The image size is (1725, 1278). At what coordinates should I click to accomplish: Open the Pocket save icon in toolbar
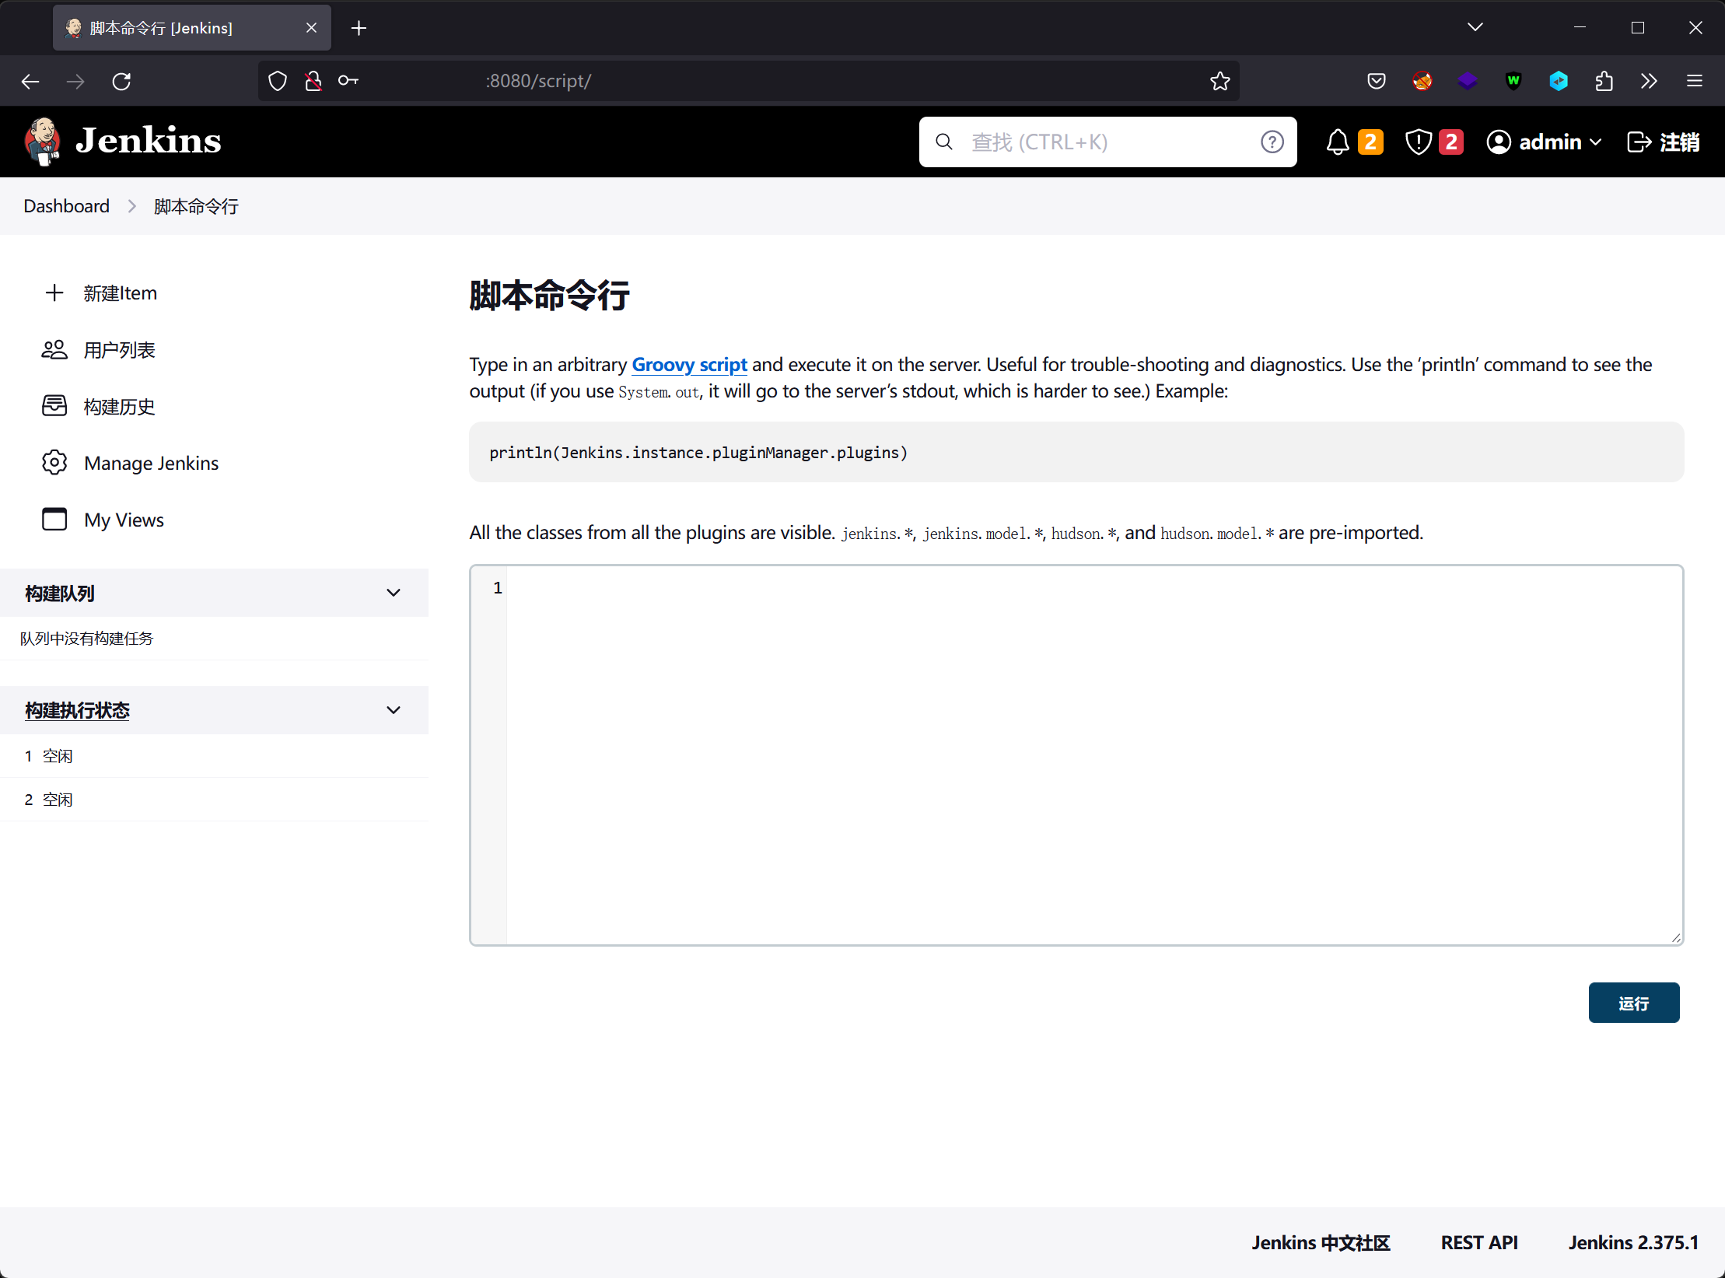(1376, 81)
